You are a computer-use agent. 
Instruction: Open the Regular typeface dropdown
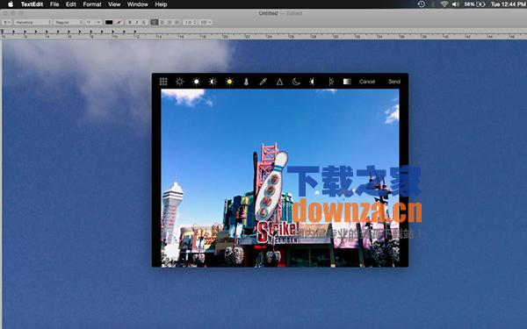coord(69,22)
